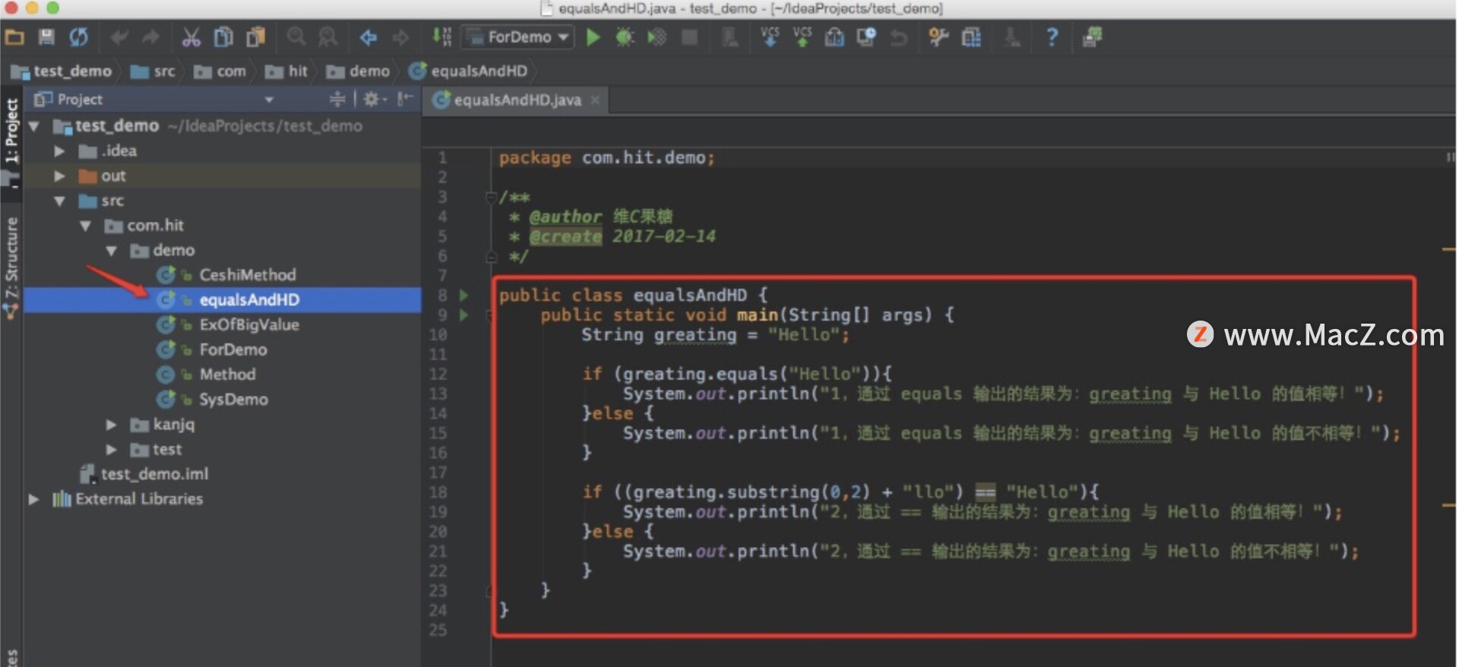Open Project panel gear settings
1459x667 pixels.
pyautogui.click(x=375, y=100)
